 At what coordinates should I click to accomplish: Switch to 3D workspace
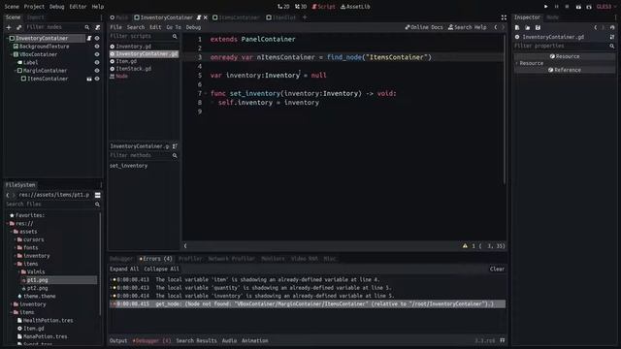click(301, 7)
